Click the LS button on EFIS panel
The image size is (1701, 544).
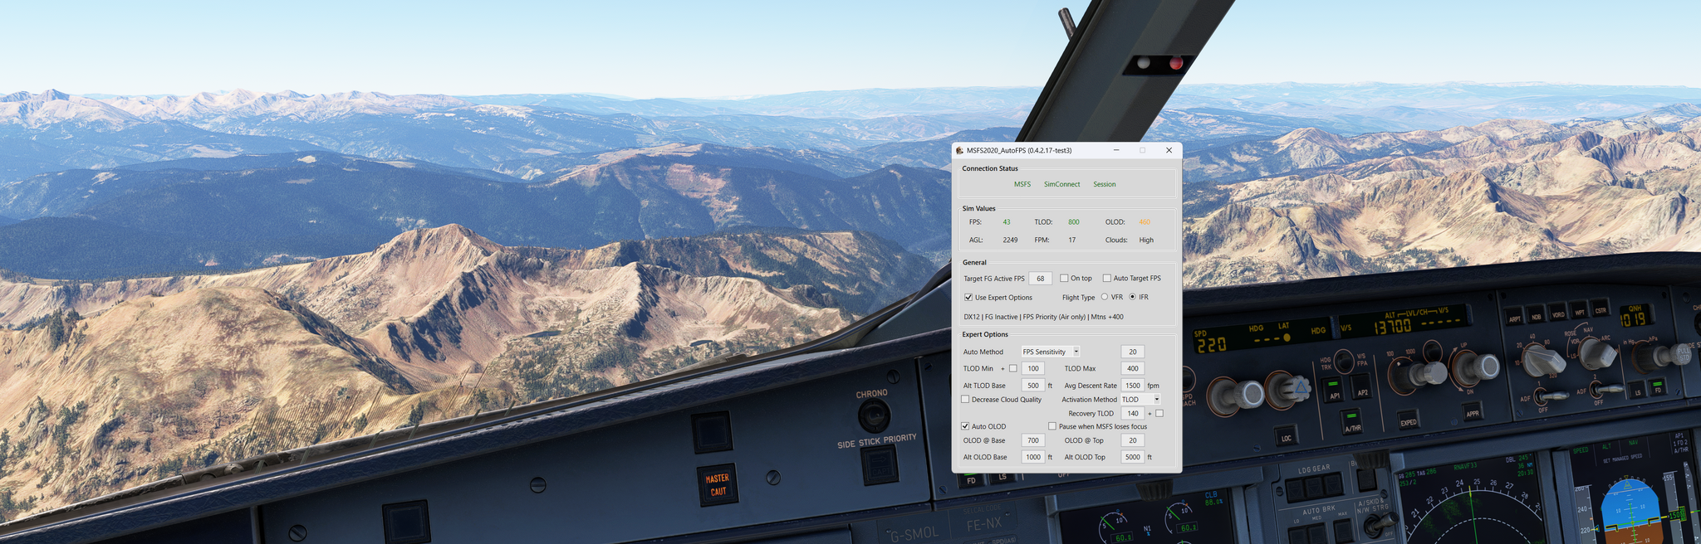click(1637, 391)
